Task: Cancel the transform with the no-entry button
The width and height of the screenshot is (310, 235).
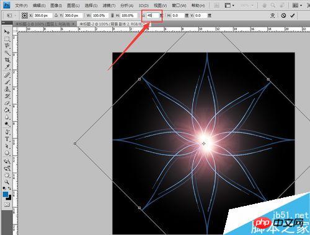Action: coord(283,15)
